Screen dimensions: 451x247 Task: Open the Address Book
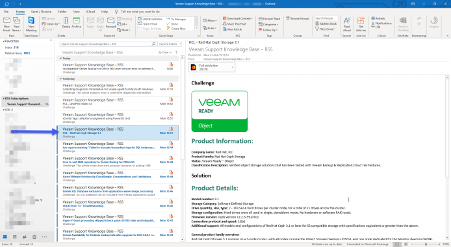[x=326, y=23]
